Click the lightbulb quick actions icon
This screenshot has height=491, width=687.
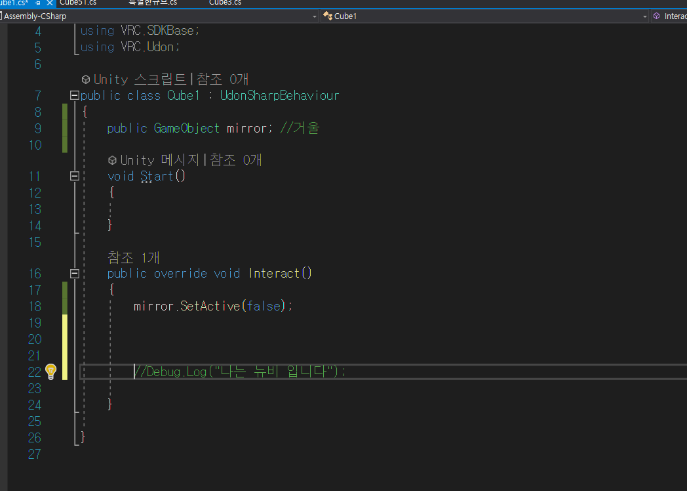[51, 372]
